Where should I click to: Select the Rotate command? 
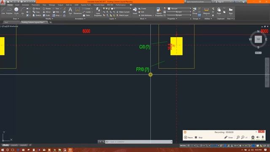47,8
